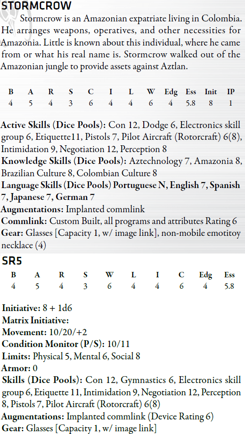Click the Movement: 10/20/+2 line
This screenshot has width=245, height=434.
44,332
